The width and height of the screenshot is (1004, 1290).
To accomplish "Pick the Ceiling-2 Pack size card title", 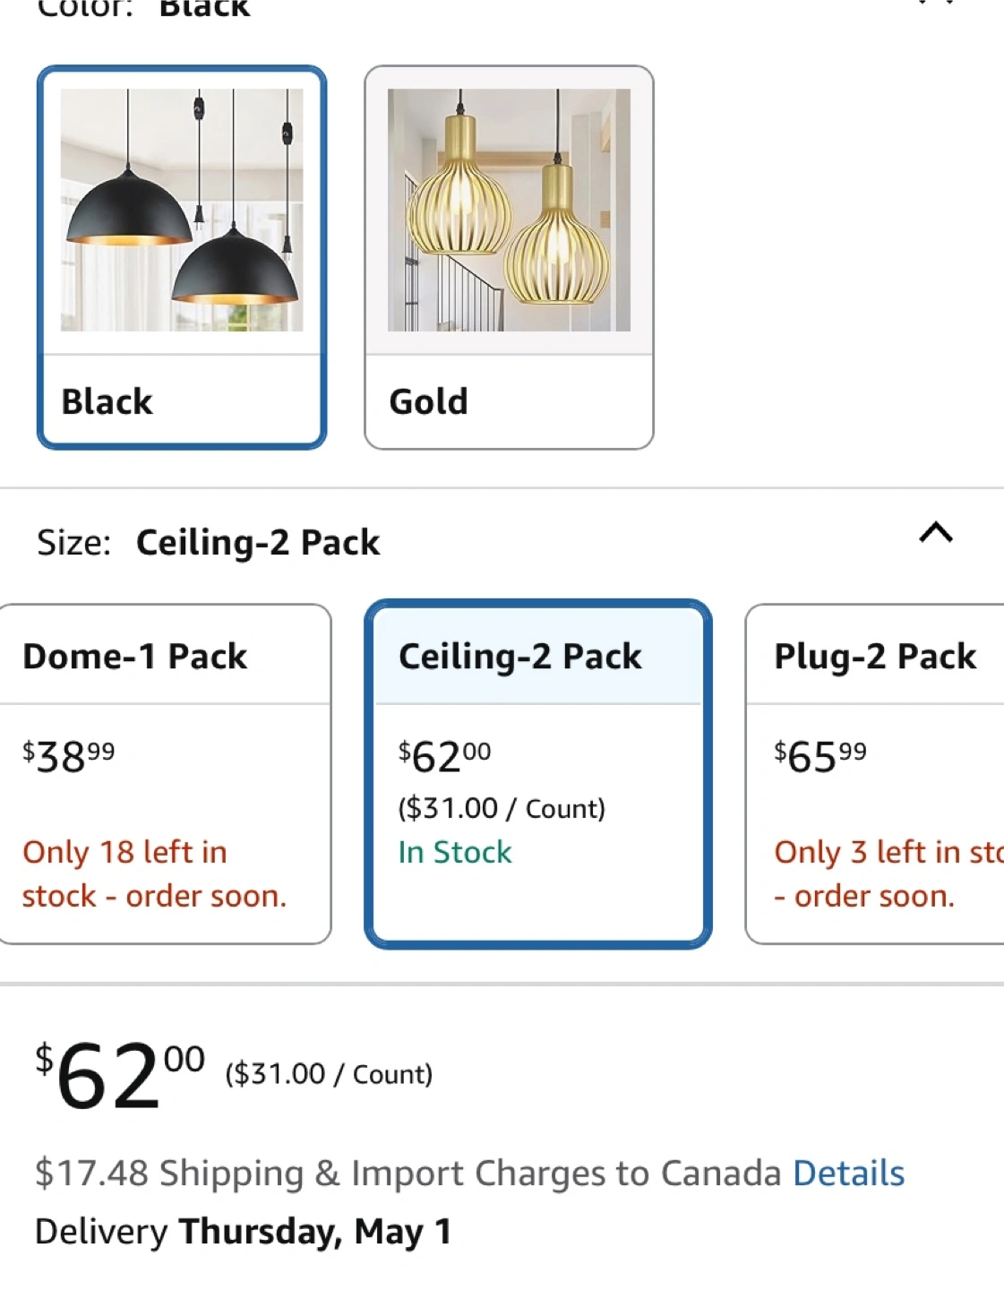I will 520,657.
